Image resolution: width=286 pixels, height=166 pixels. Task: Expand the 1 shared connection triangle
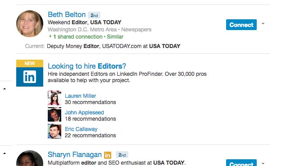(x=50, y=36)
